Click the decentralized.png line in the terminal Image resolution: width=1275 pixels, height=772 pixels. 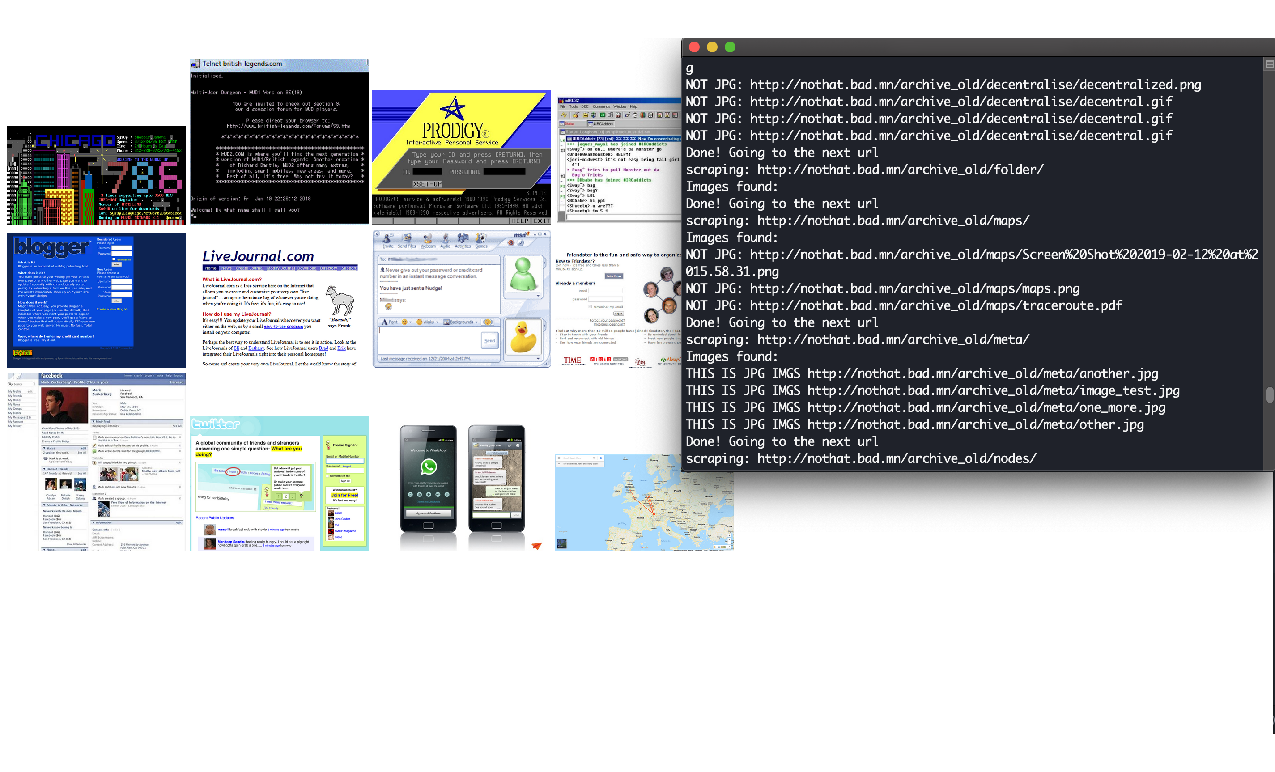point(943,85)
